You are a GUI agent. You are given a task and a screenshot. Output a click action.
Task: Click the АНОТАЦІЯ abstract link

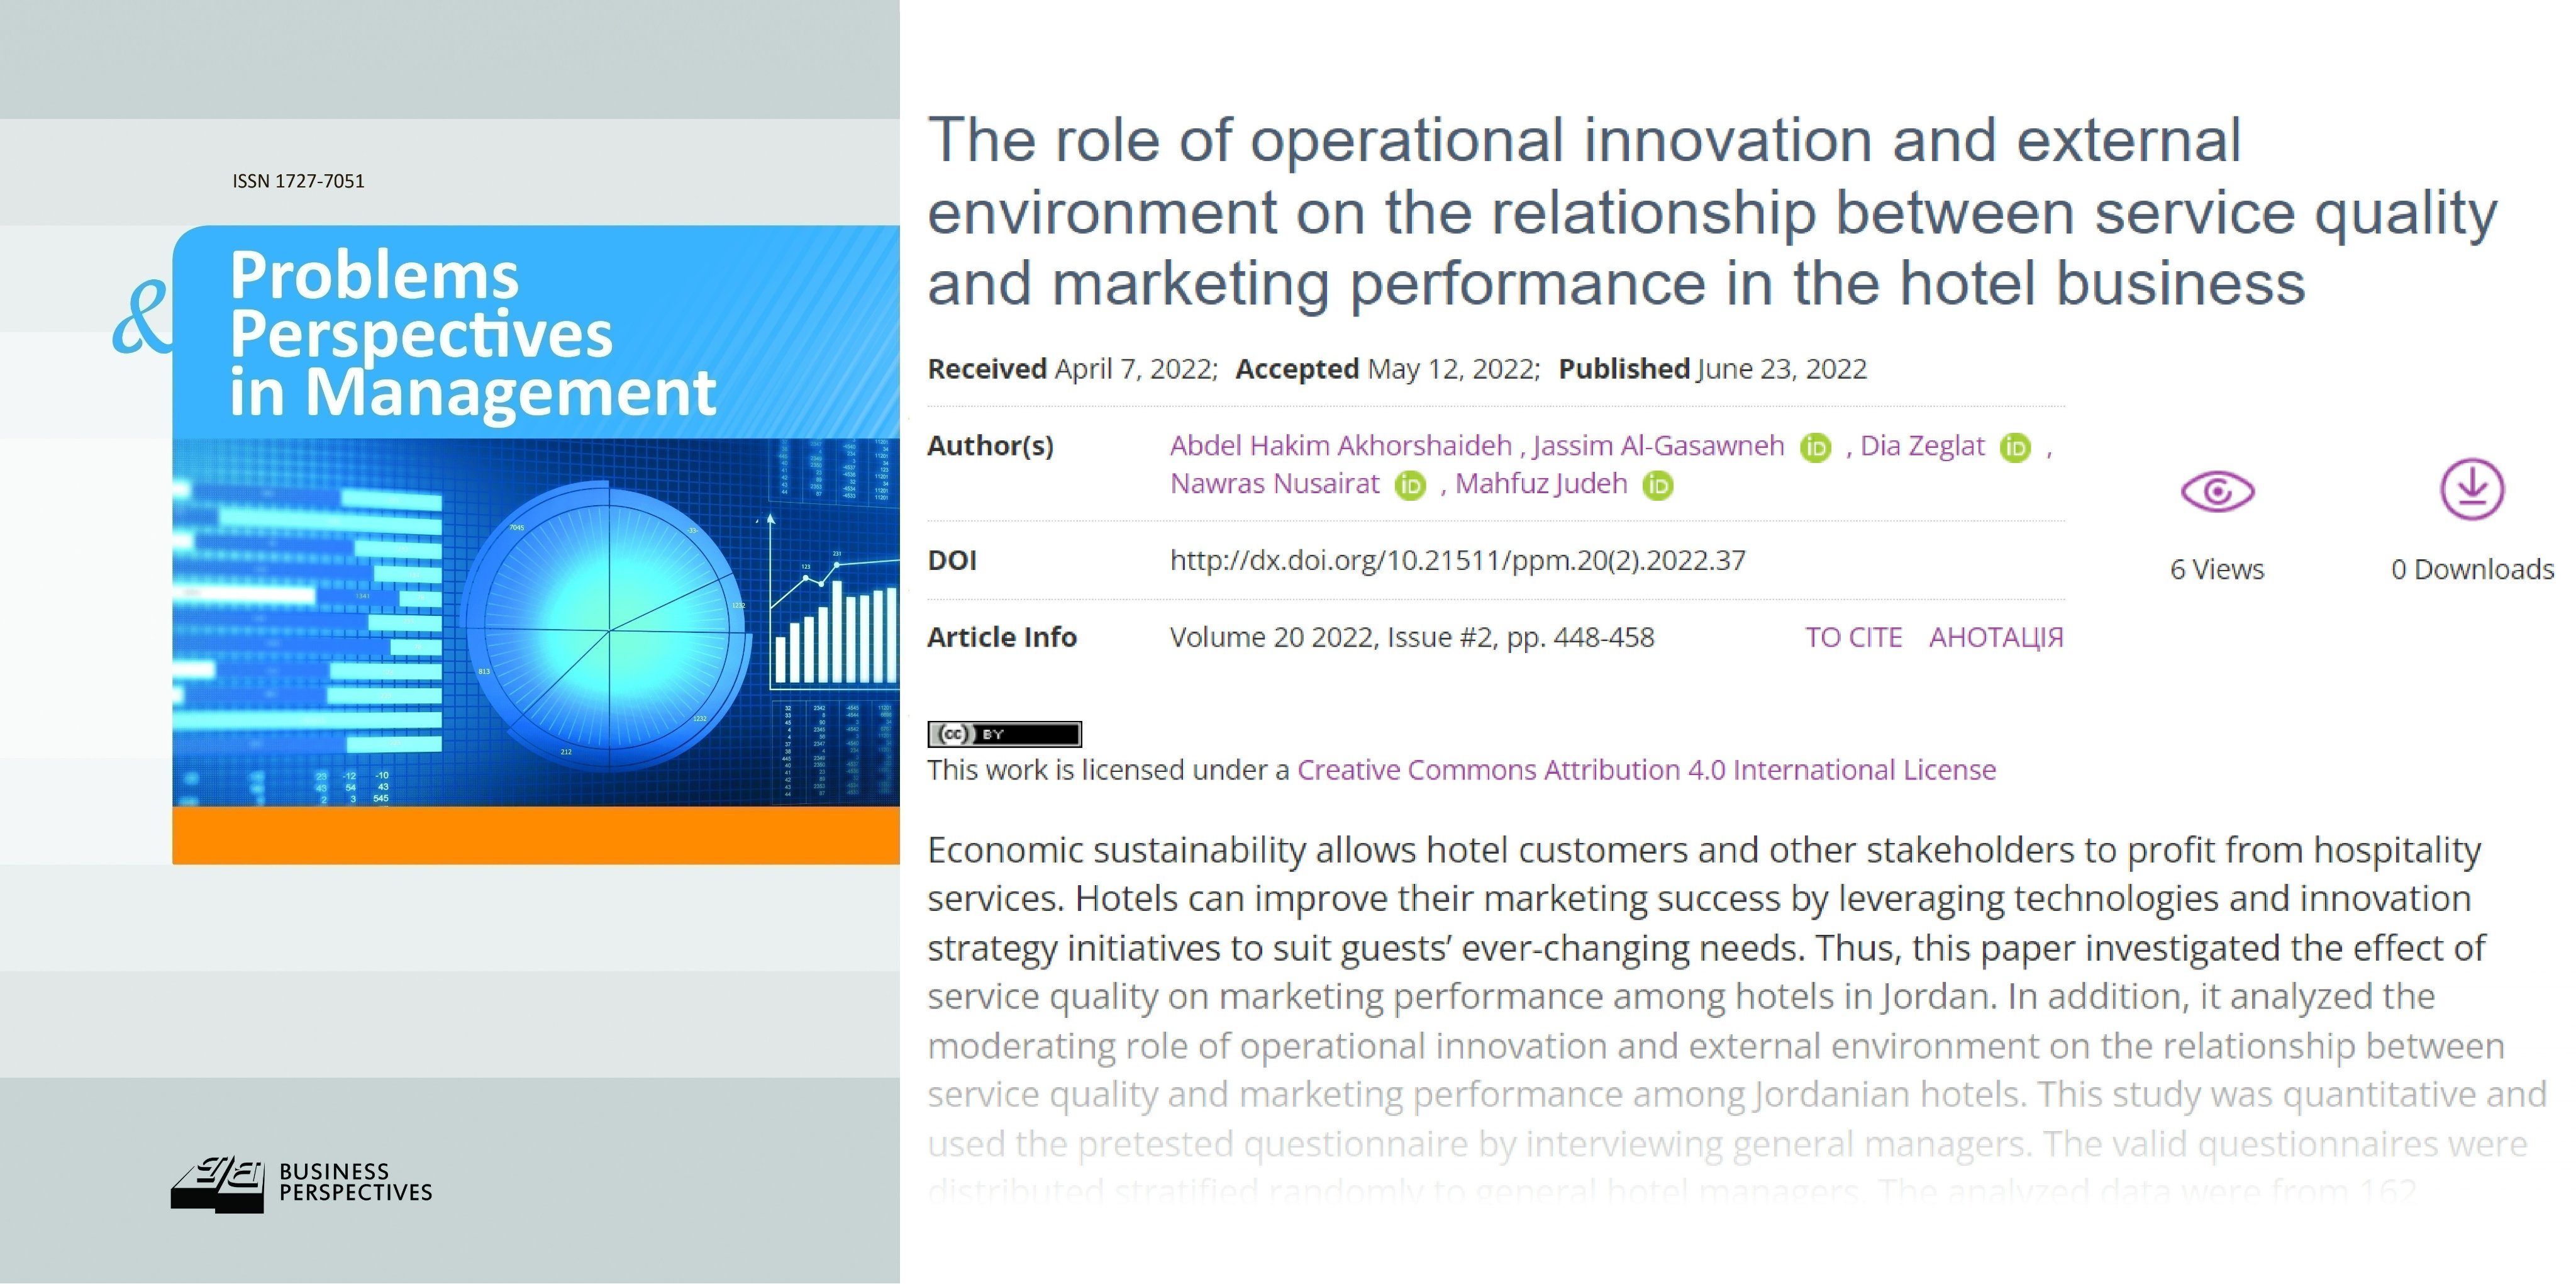click(1996, 637)
